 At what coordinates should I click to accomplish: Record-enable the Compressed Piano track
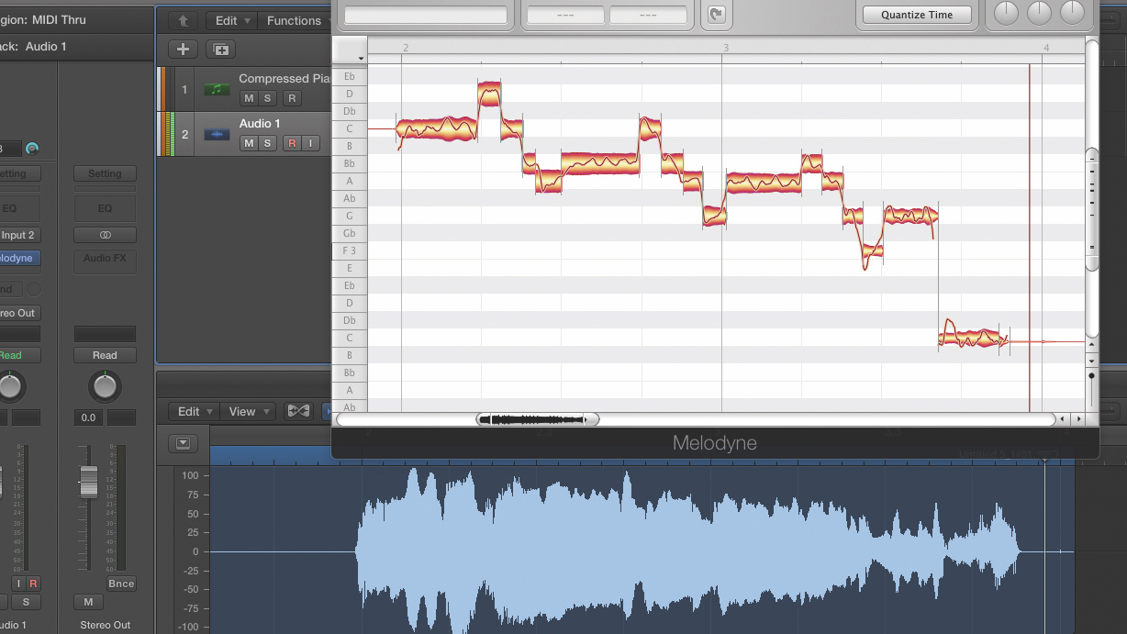tap(292, 98)
